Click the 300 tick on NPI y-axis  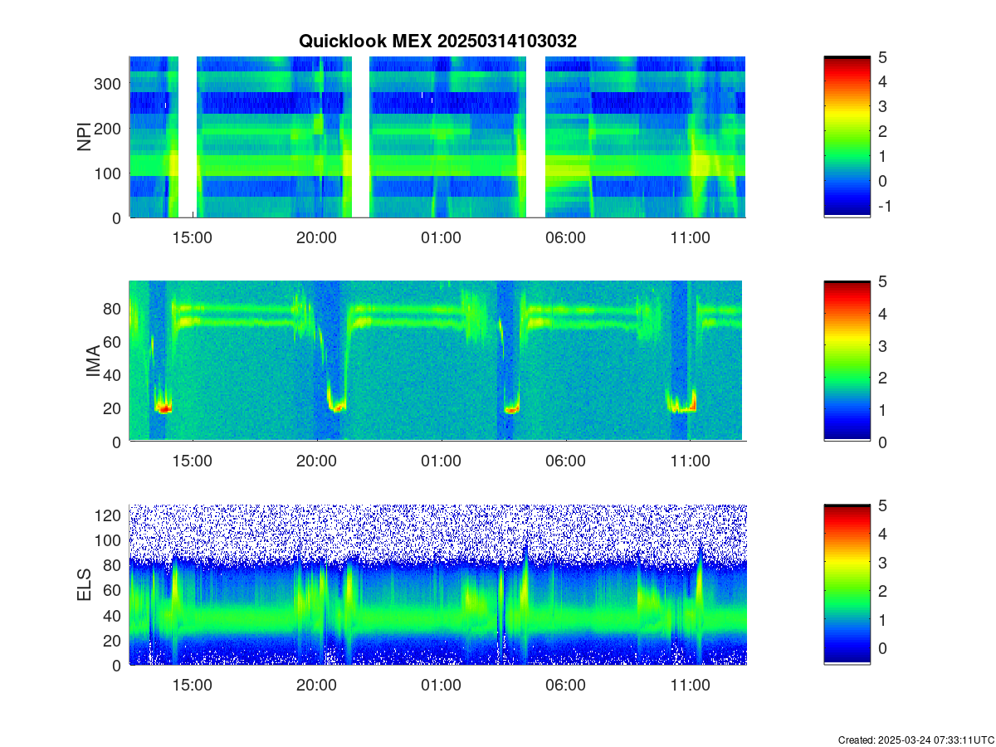point(109,84)
